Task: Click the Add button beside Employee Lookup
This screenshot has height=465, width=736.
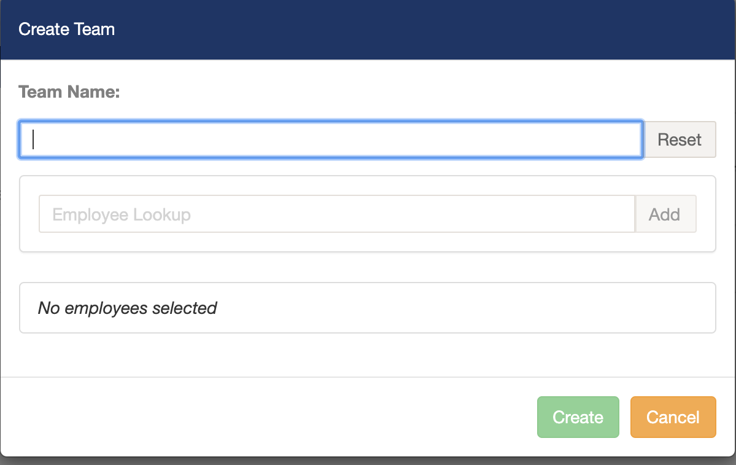Action: click(x=665, y=214)
